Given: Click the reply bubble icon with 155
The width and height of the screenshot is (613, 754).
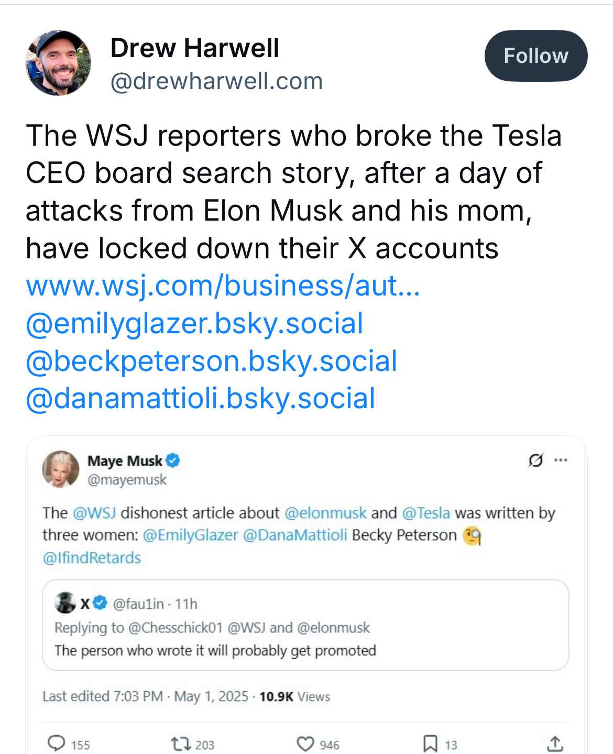Looking at the screenshot, I should (x=57, y=744).
